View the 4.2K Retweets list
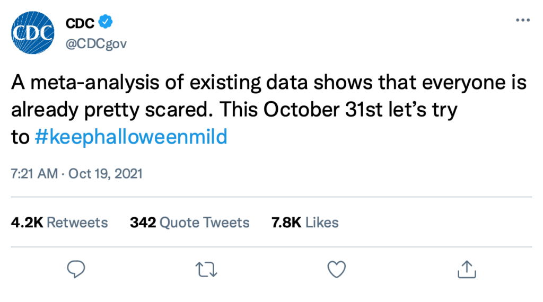 [59, 223]
